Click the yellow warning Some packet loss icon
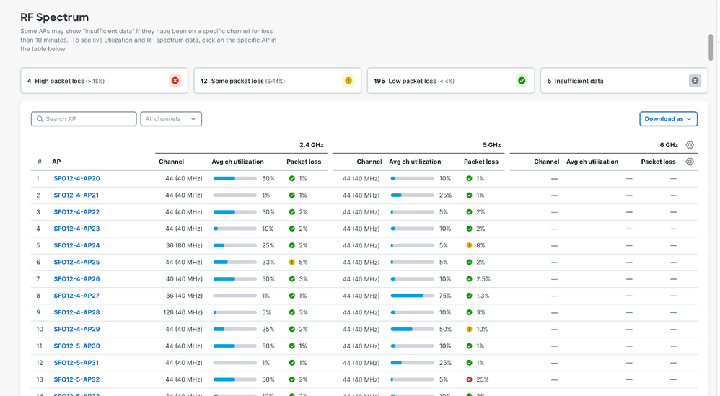Image resolution: width=720 pixels, height=396 pixels. (348, 81)
